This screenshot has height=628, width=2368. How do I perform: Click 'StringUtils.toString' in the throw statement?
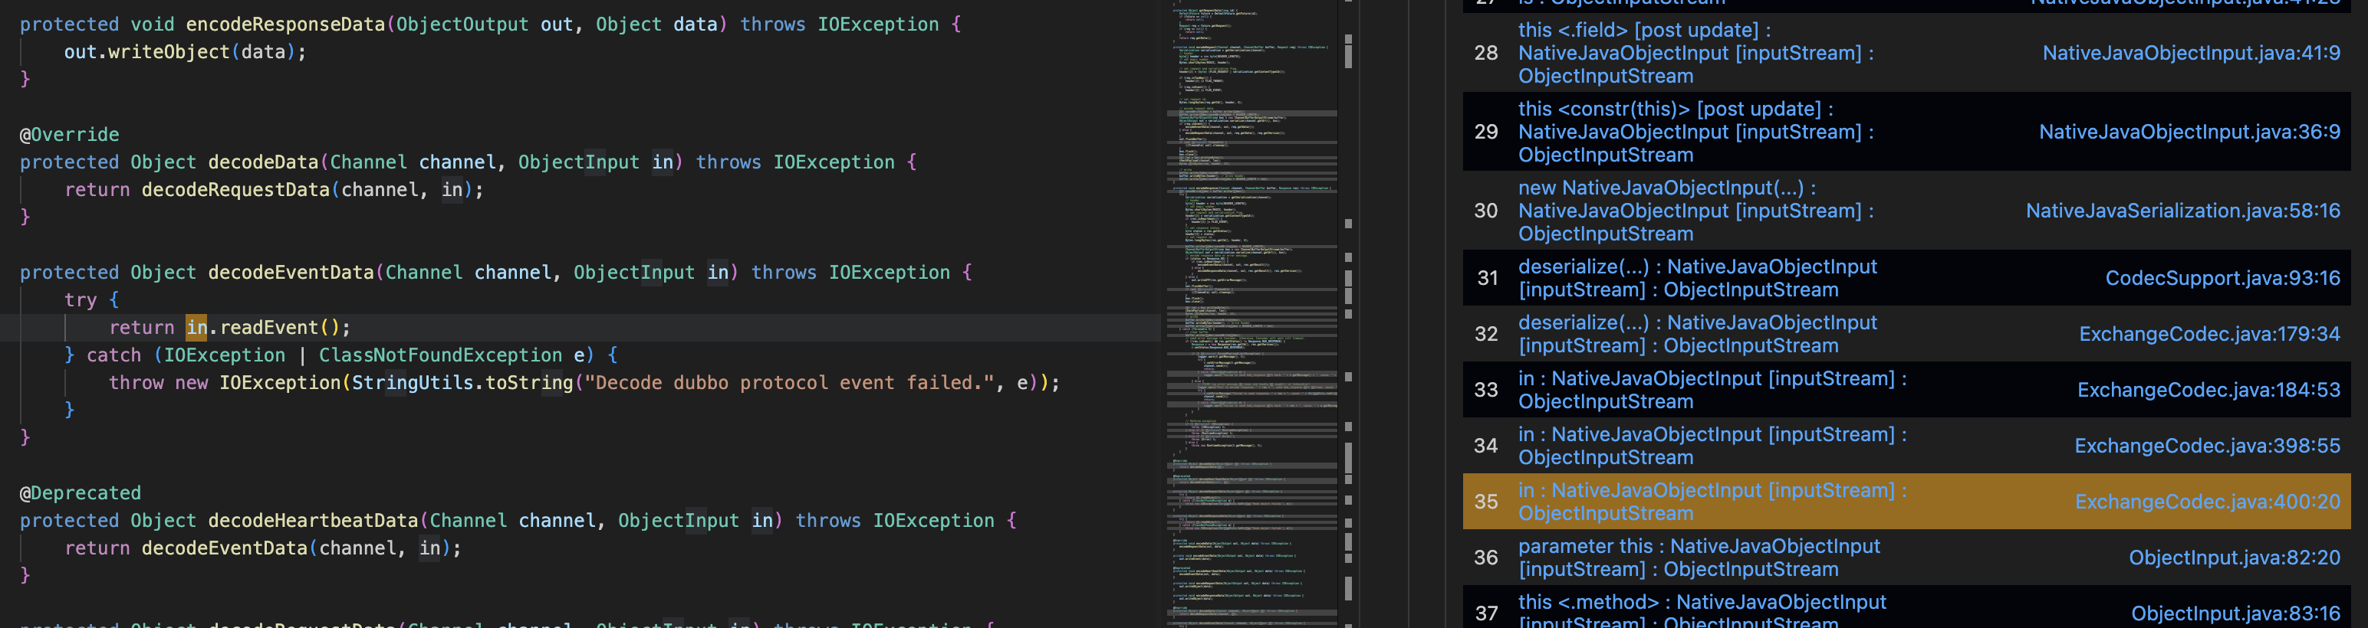462,383
